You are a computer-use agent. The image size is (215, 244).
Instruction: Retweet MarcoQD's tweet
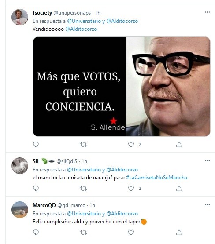[83, 233]
